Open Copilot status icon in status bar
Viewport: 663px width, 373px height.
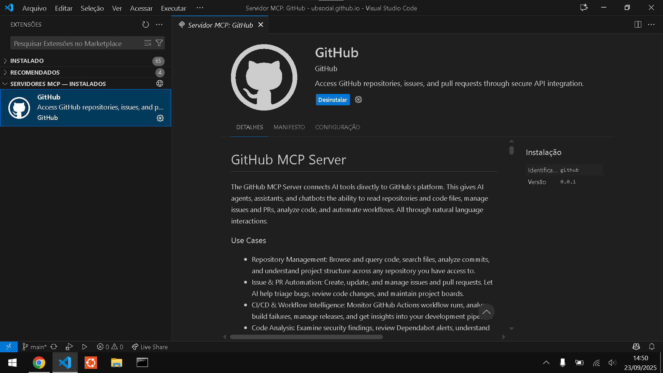[636, 347]
